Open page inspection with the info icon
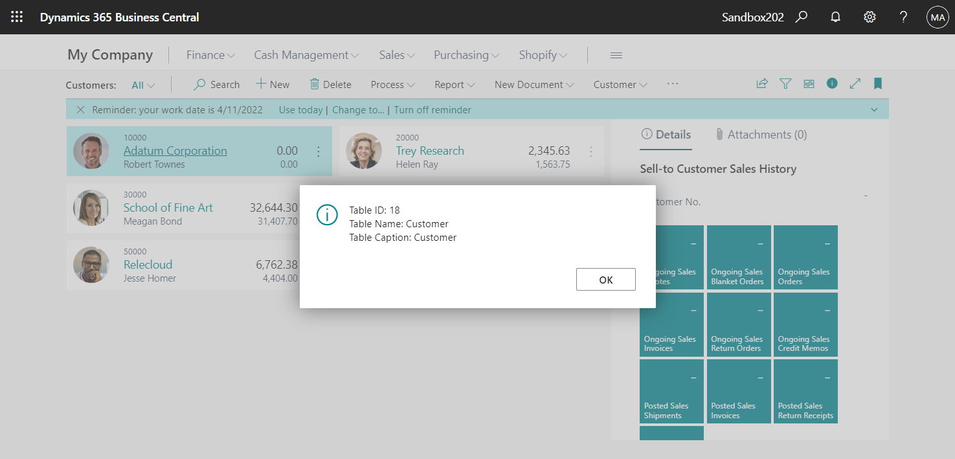 [832, 84]
